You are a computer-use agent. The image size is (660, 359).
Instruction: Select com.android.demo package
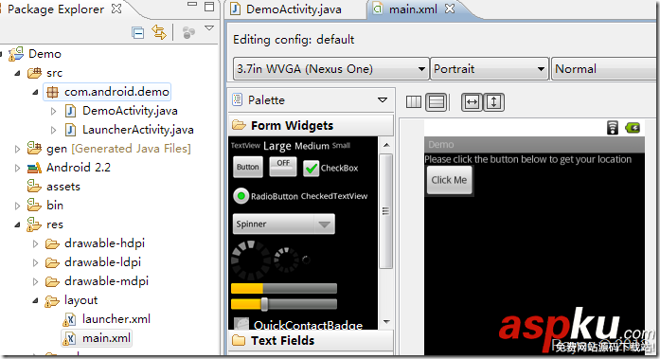coord(107,92)
